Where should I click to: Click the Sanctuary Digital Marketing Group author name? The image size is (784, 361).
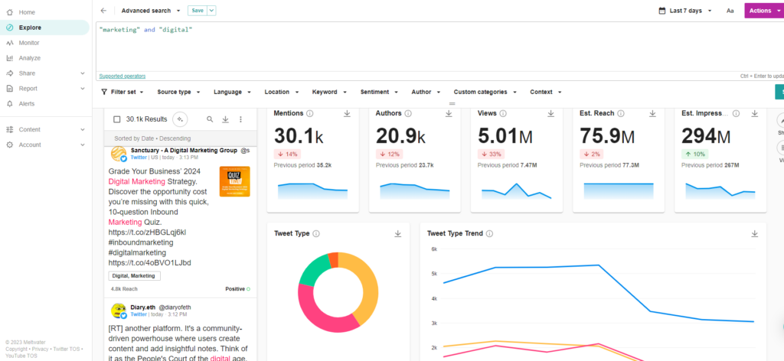click(x=185, y=151)
